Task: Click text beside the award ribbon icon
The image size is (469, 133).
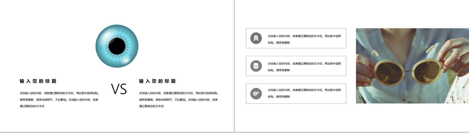Action: (x=304, y=39)
